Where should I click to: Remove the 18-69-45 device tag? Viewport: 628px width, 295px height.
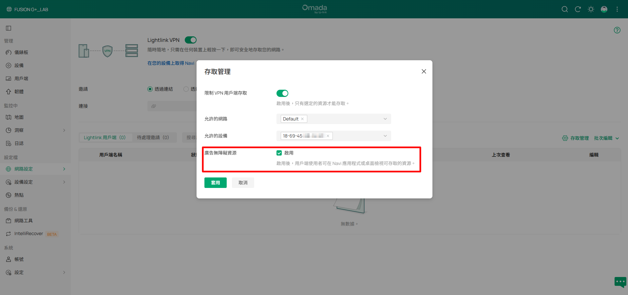(328, 136)
